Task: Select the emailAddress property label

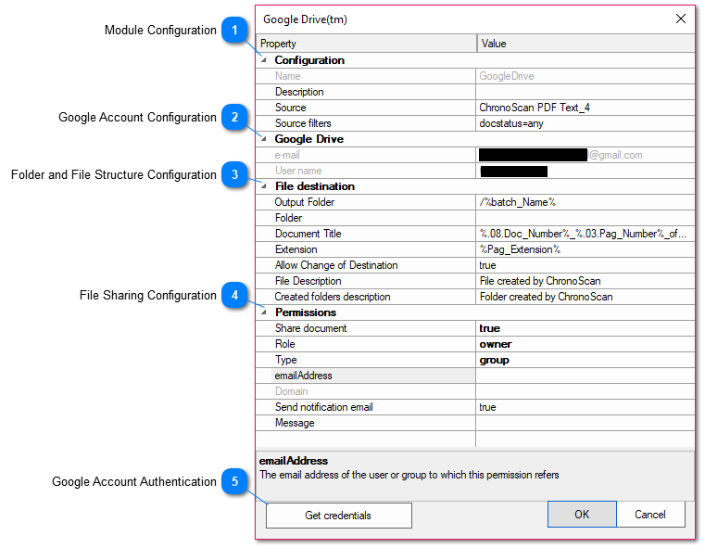Action: coord(304,376)
